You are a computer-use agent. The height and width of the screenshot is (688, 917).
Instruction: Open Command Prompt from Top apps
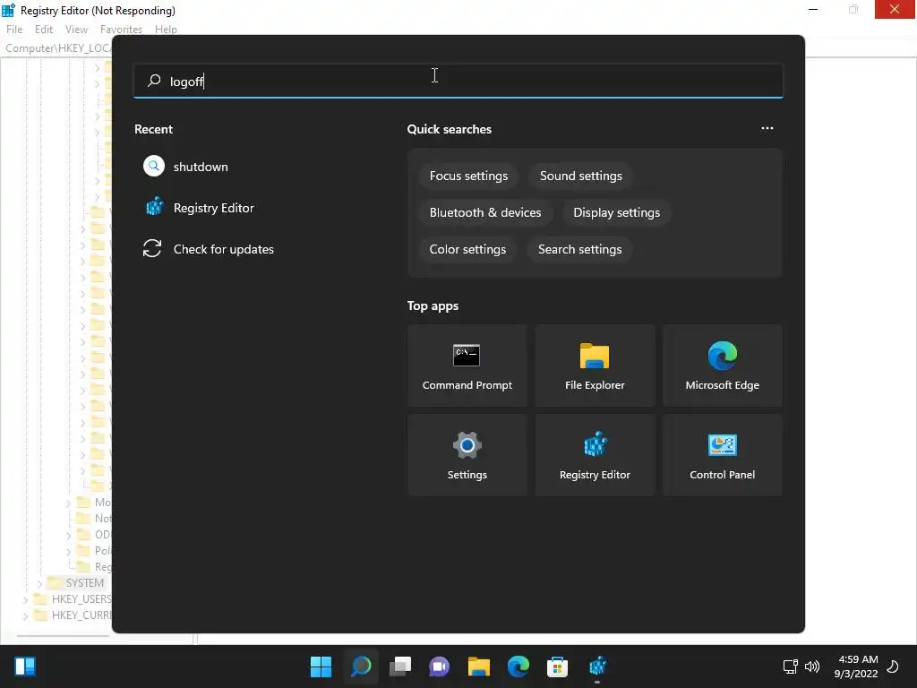point(467,365)
